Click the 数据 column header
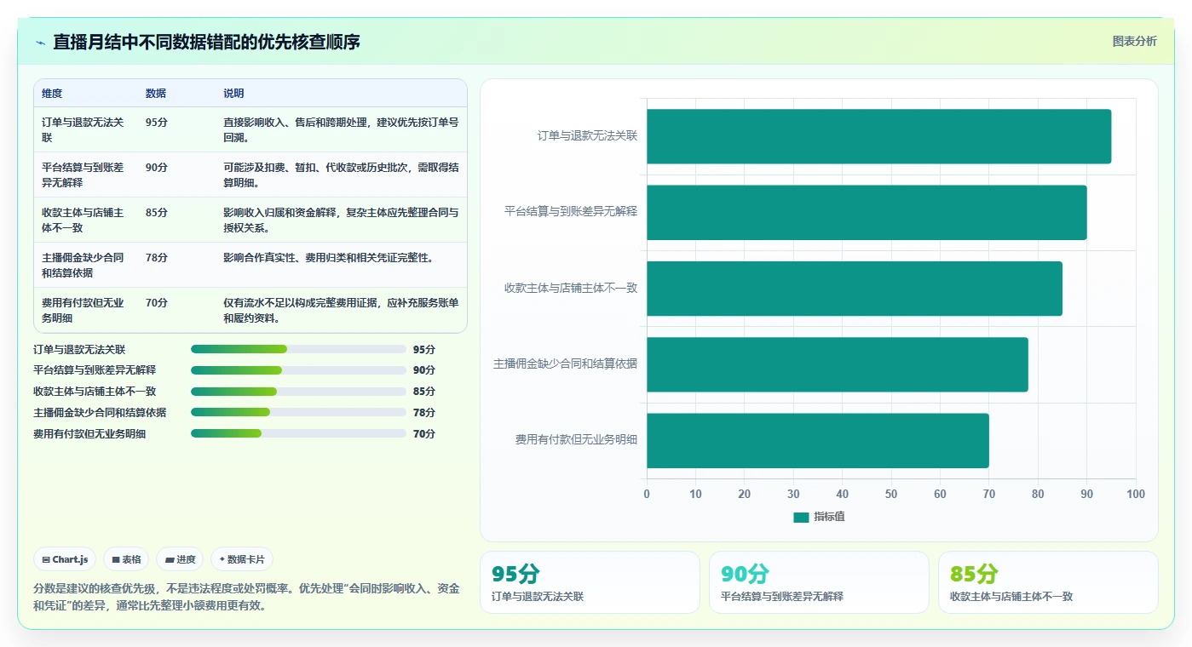Screen dimensions: 1192x647 (x=156, y=93)
